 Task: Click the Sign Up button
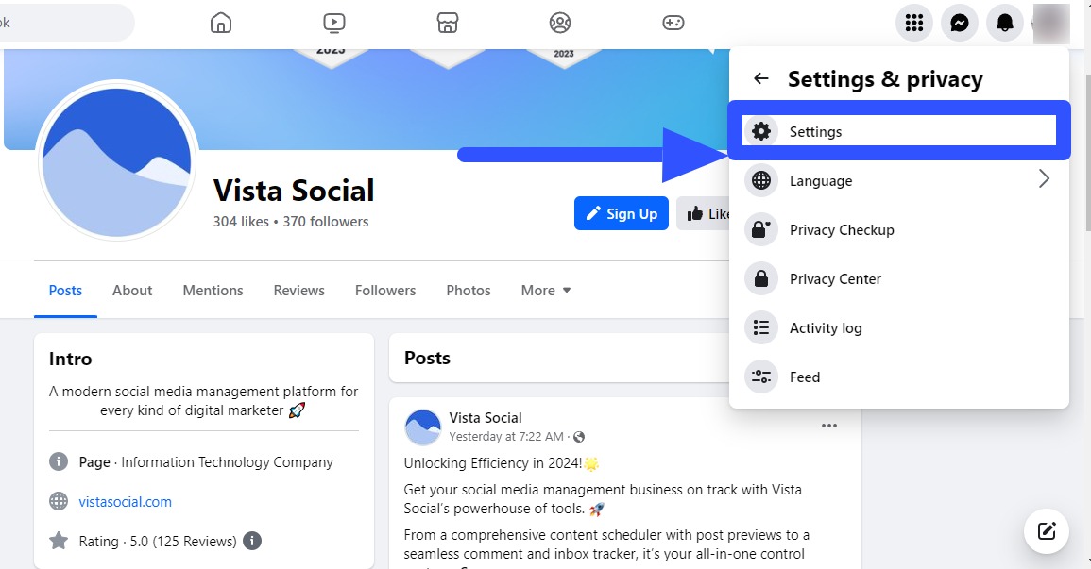click(621, 213)
